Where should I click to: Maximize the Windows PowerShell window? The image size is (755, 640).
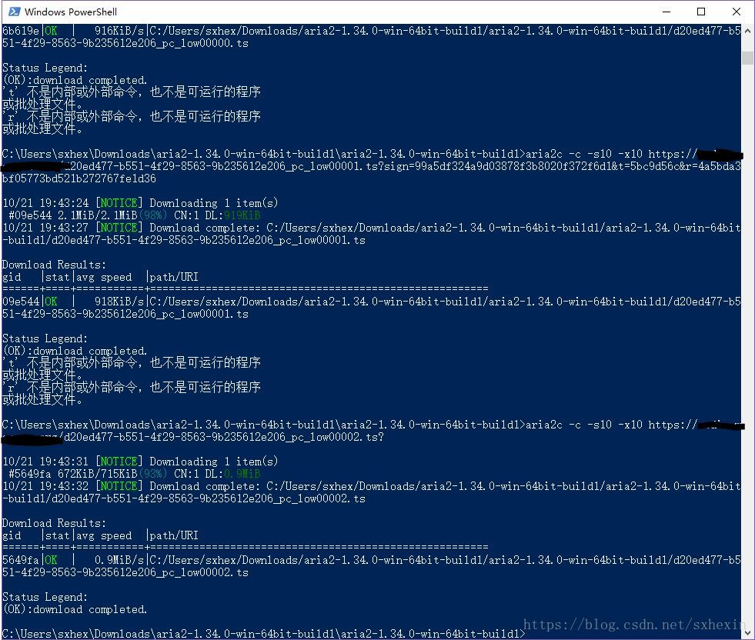701,12
